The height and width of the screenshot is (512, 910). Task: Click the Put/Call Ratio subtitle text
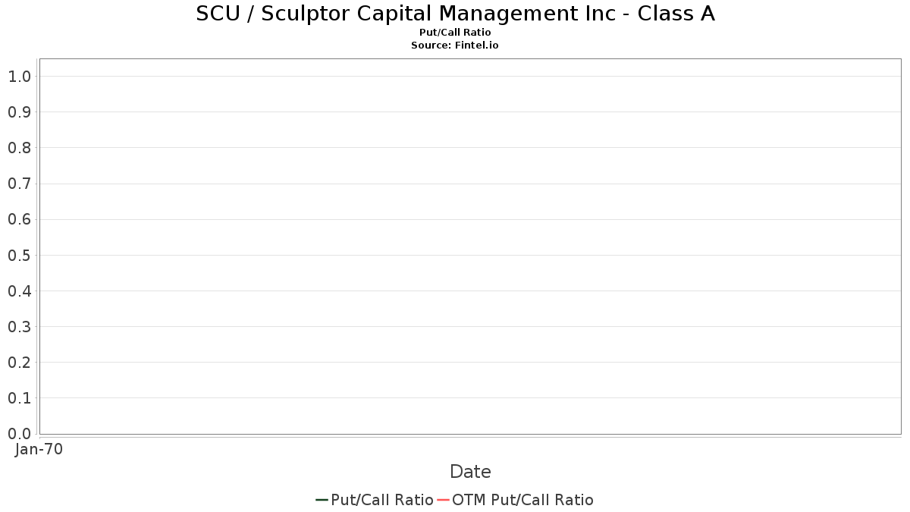coord(455,33)
